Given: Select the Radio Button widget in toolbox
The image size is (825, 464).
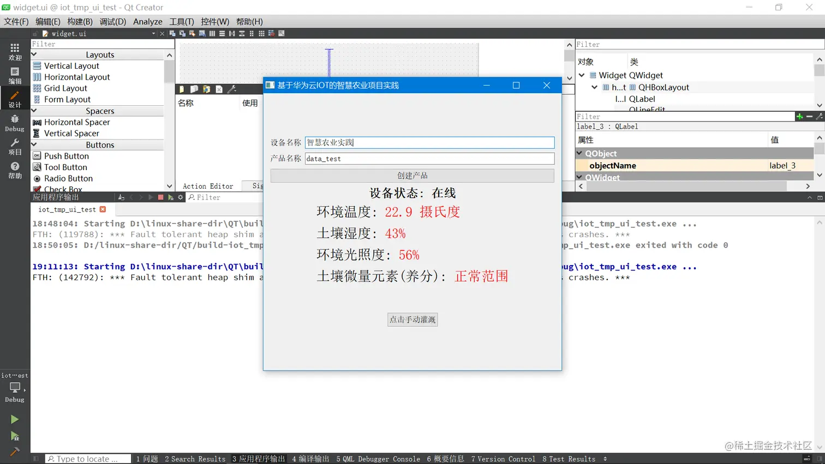Looking at the screenshot, I should [x=68, y=178].
